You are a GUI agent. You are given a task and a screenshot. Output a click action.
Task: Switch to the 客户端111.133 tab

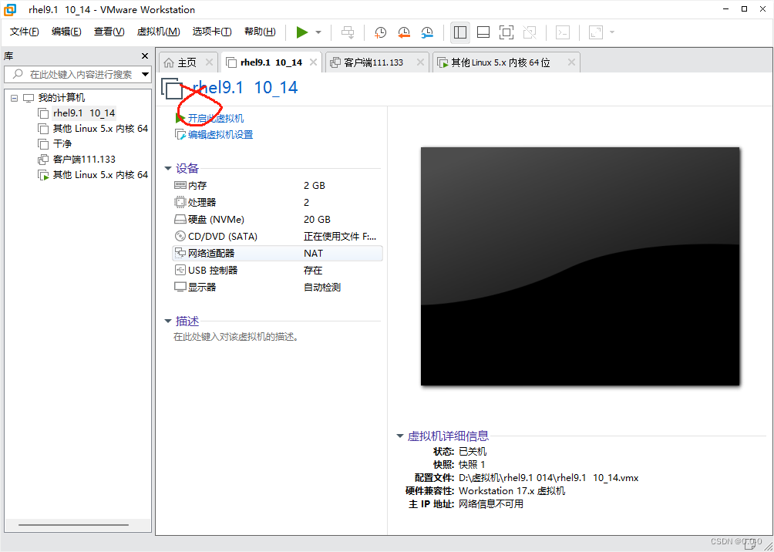373,62
